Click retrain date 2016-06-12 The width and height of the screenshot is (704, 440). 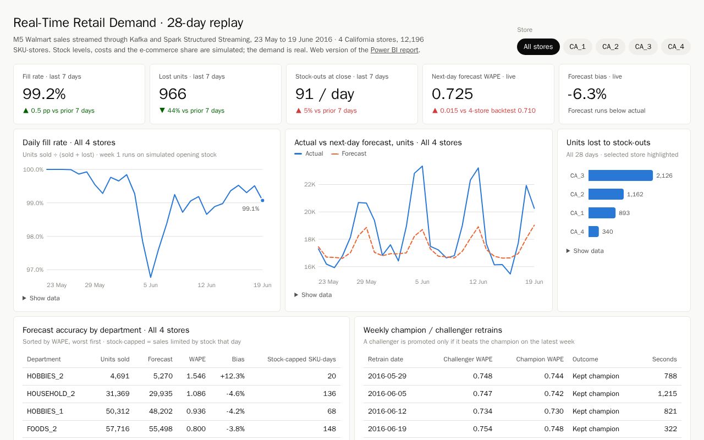click(x=387, y=411)
